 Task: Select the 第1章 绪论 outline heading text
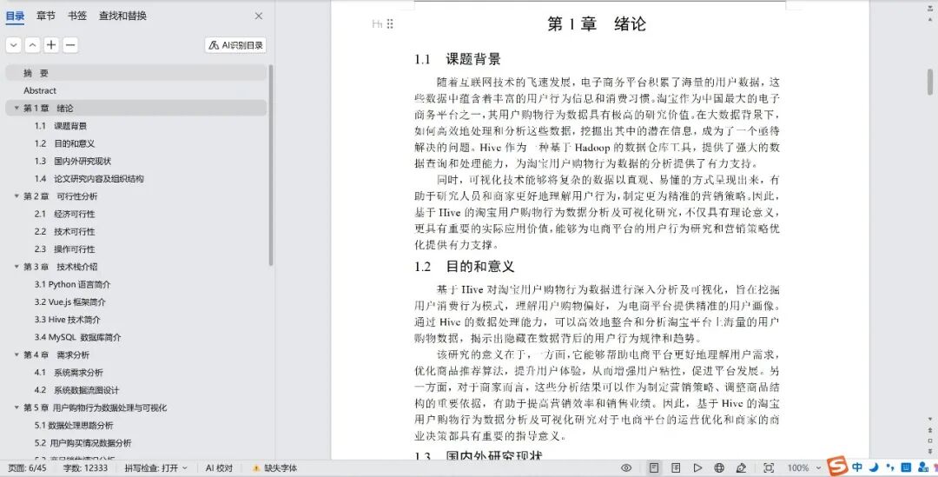[x=49, y=109]
